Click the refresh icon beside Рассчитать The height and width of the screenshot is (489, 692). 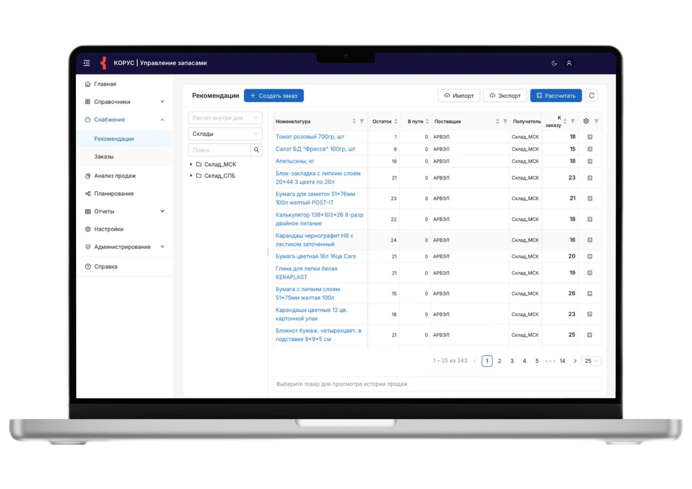[x=591, y=95]
